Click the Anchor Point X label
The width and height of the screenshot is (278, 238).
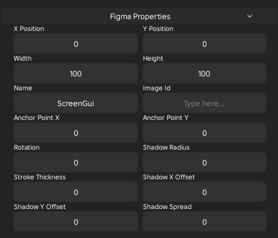[36, 118]
